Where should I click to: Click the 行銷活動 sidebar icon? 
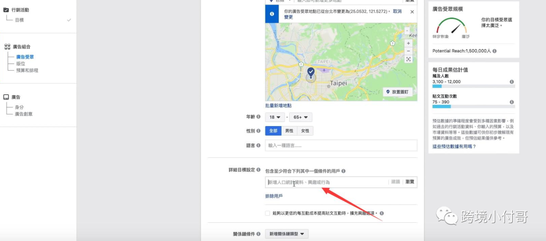pos(6,10)
